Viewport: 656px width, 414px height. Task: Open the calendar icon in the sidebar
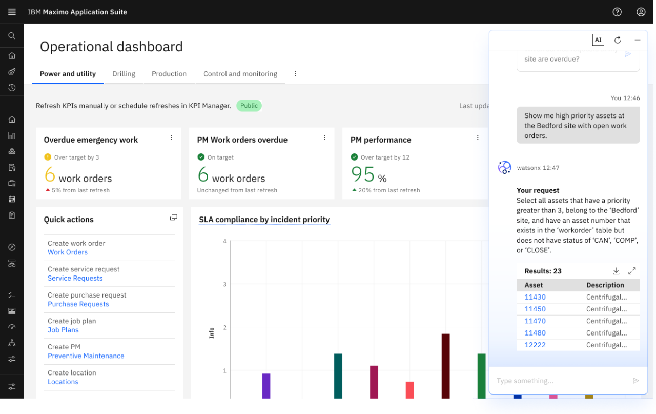(12, 199)
